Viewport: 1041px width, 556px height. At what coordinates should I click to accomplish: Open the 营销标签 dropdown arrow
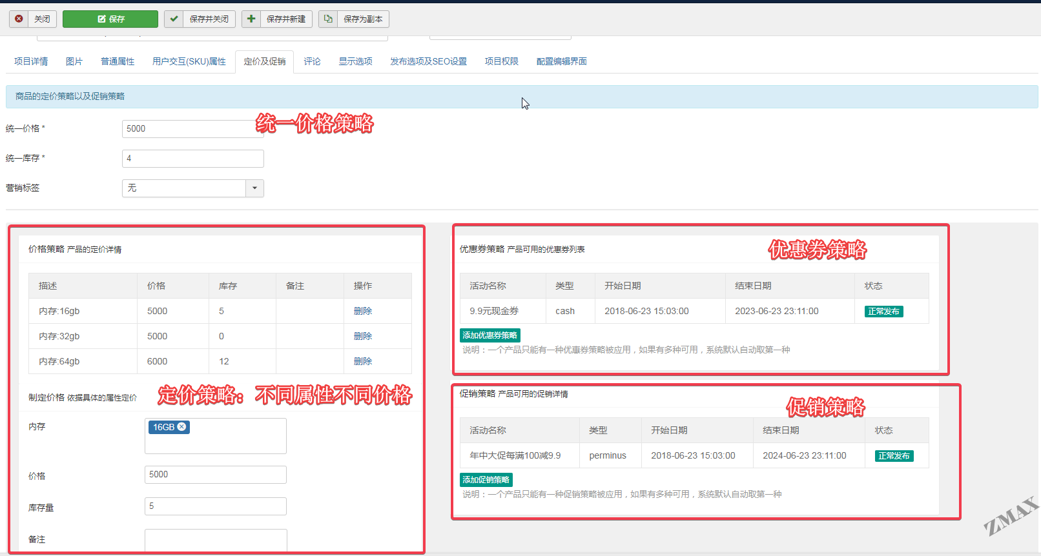(x=254, y=188)
